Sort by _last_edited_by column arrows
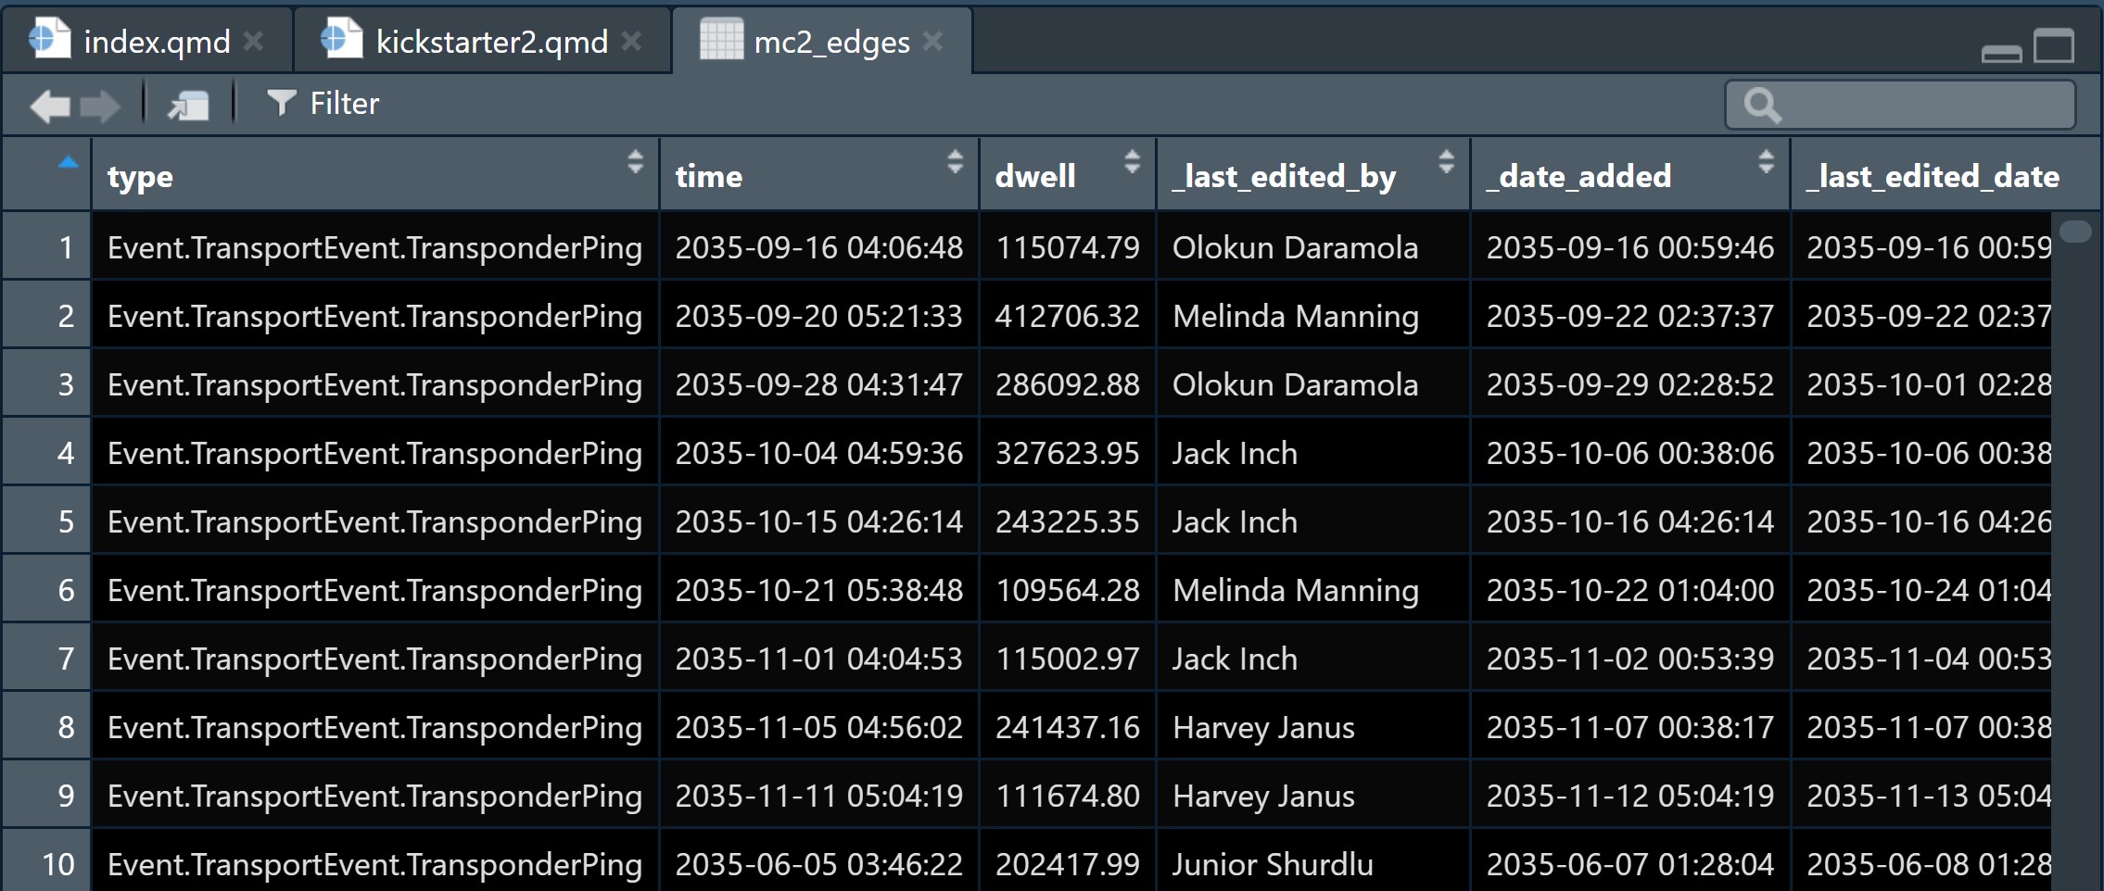The width and height of the screenshot is (2104, 891). pos(1446,162)
